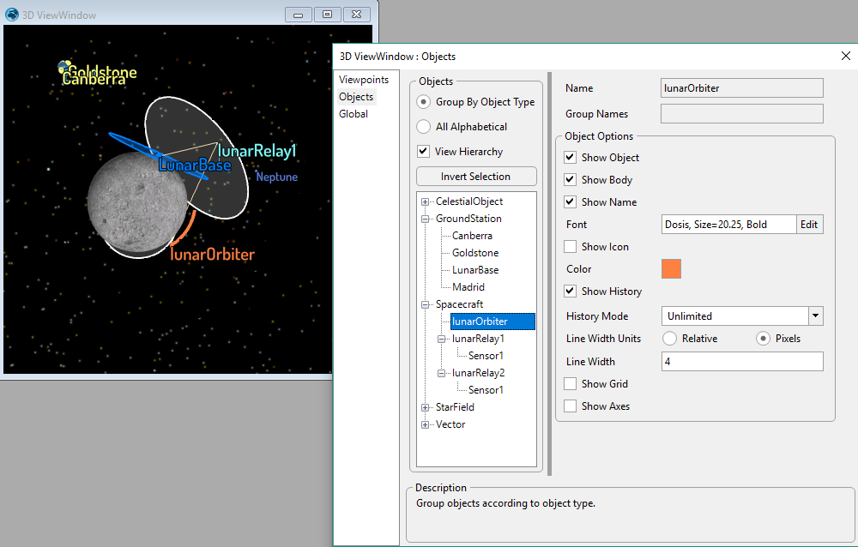Enable Show Icon checkbox
Image resolution: width=858 pixels, height=547 pixels.
tap(571, 247)
